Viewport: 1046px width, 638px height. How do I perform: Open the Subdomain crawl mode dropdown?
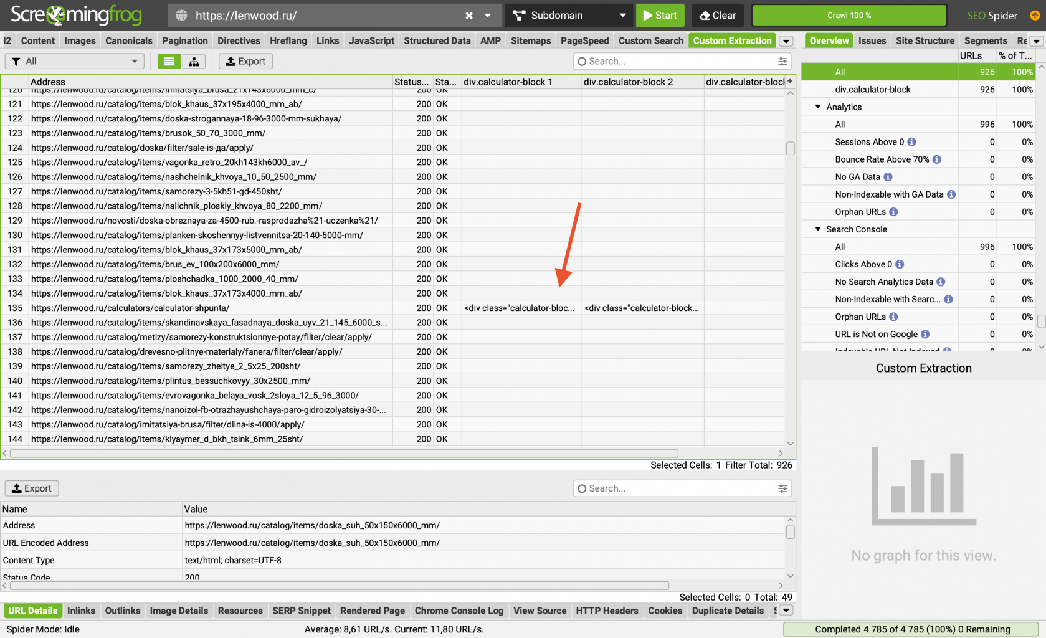point(569,16)
